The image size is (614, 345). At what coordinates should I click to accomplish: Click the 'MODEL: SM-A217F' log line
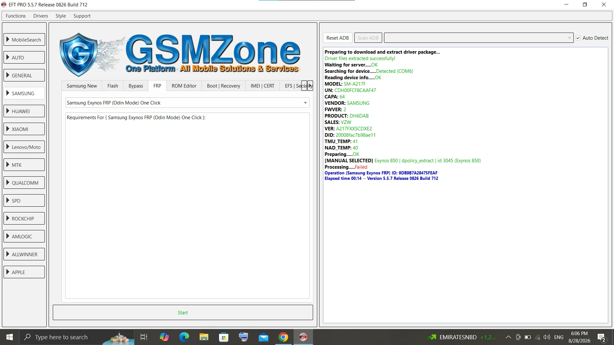pos(345,84)
